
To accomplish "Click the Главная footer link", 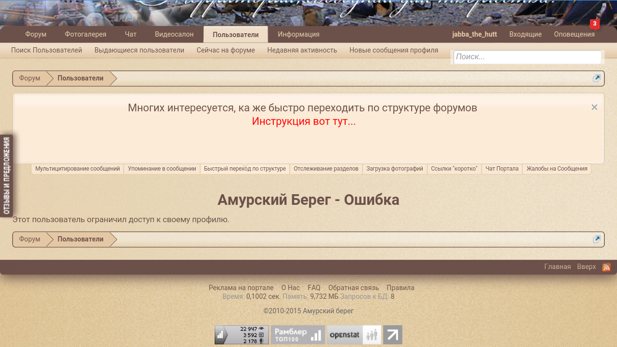I will tap(558, 267).
